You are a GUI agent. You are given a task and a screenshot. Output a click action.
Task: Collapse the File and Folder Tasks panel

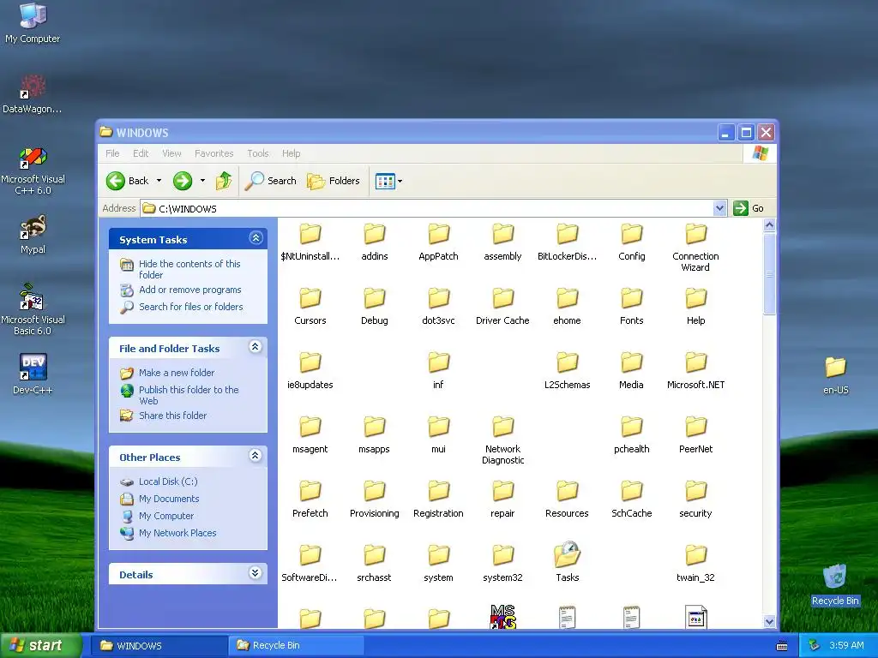pos(256,347)
